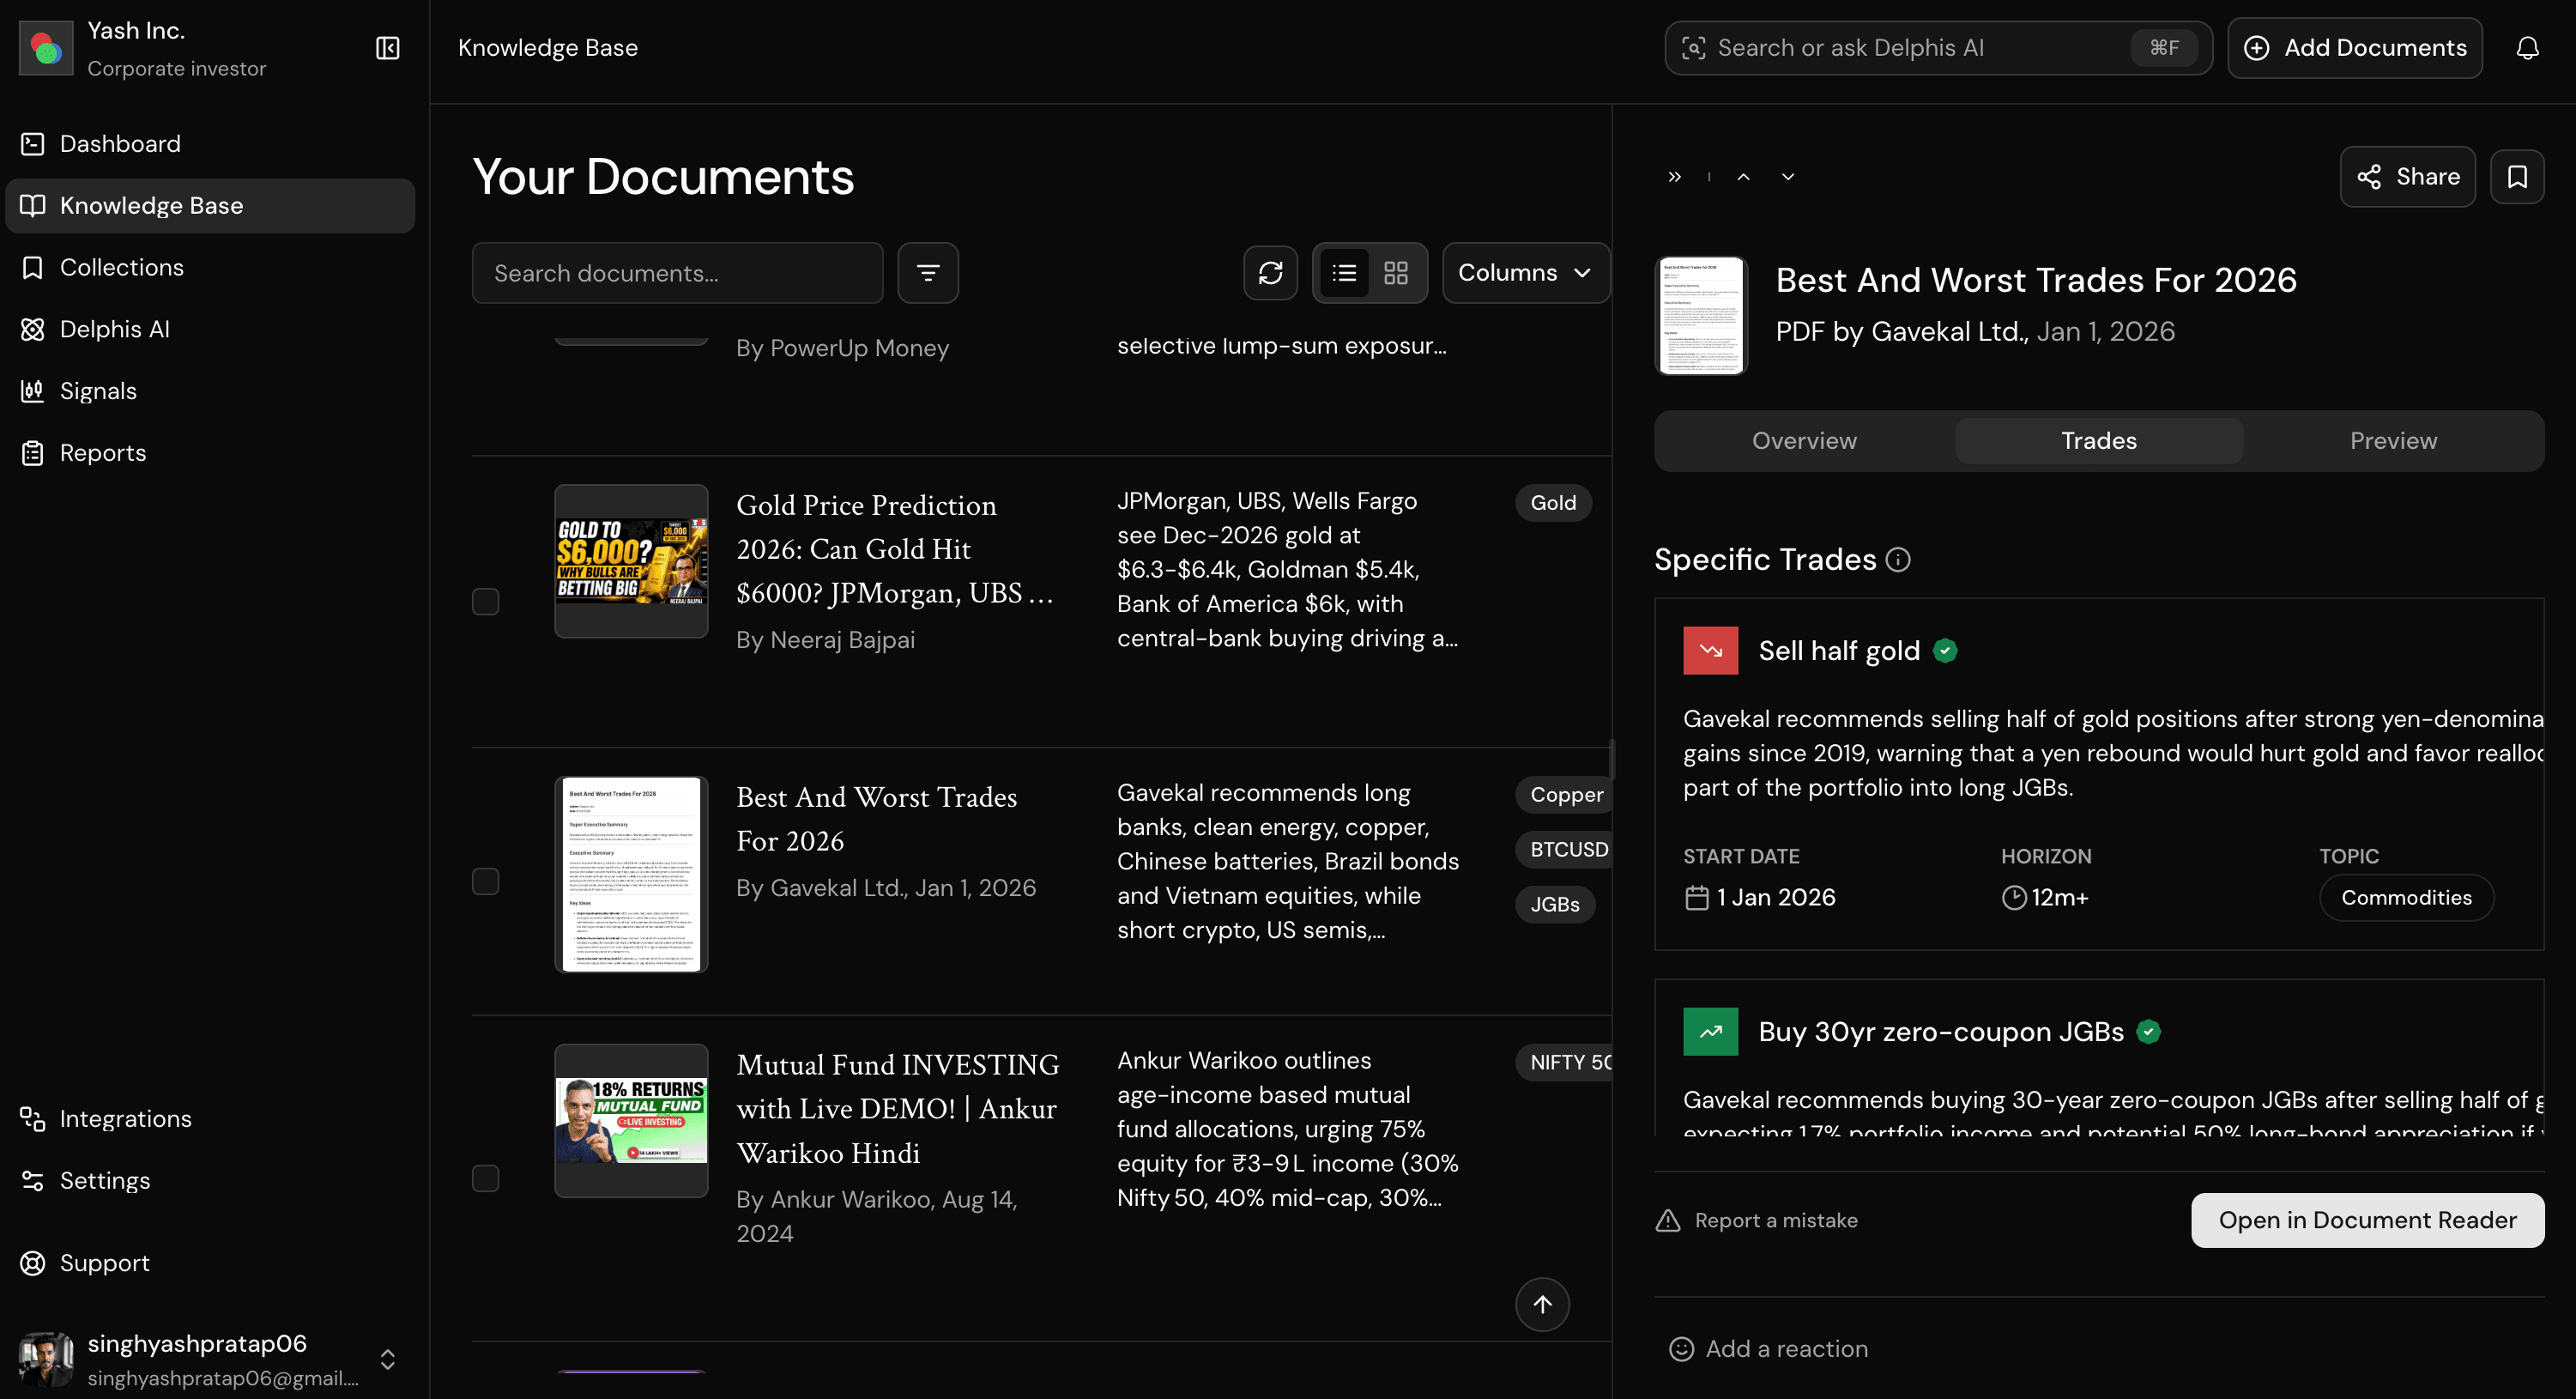Image resolution: width=2576 pixels, height=1399 pixels.
Task: Open the Dashboard page
Action: (x=210, y=144)
